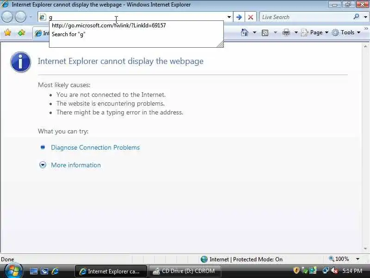
Task: Expand the address bar history dropdown
Action: (229, 17)
